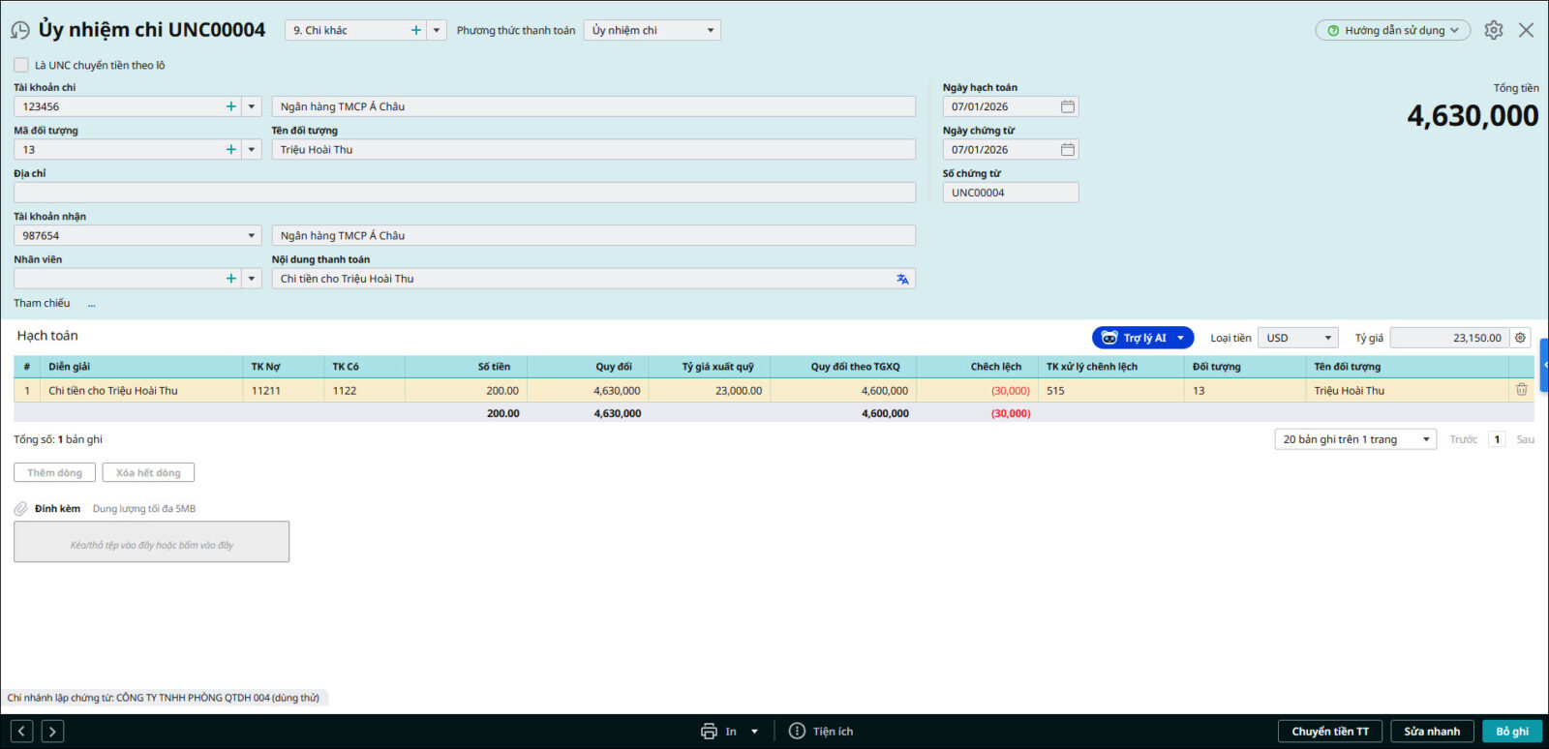Click the printer In icon
Image resolution: width=1549 pixels, height=749 pixels.
pyautogui.click(x=709, y=732)
